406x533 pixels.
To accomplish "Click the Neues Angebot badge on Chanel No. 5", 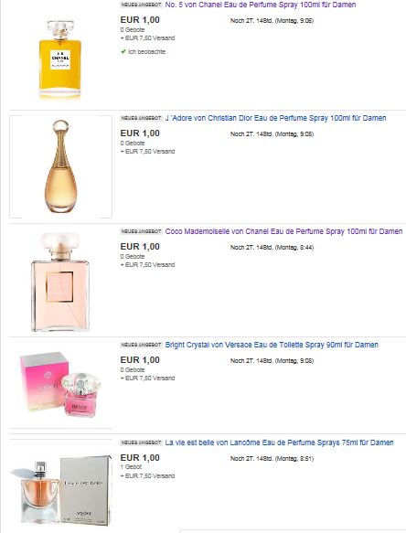I will (x=141, y=5).
